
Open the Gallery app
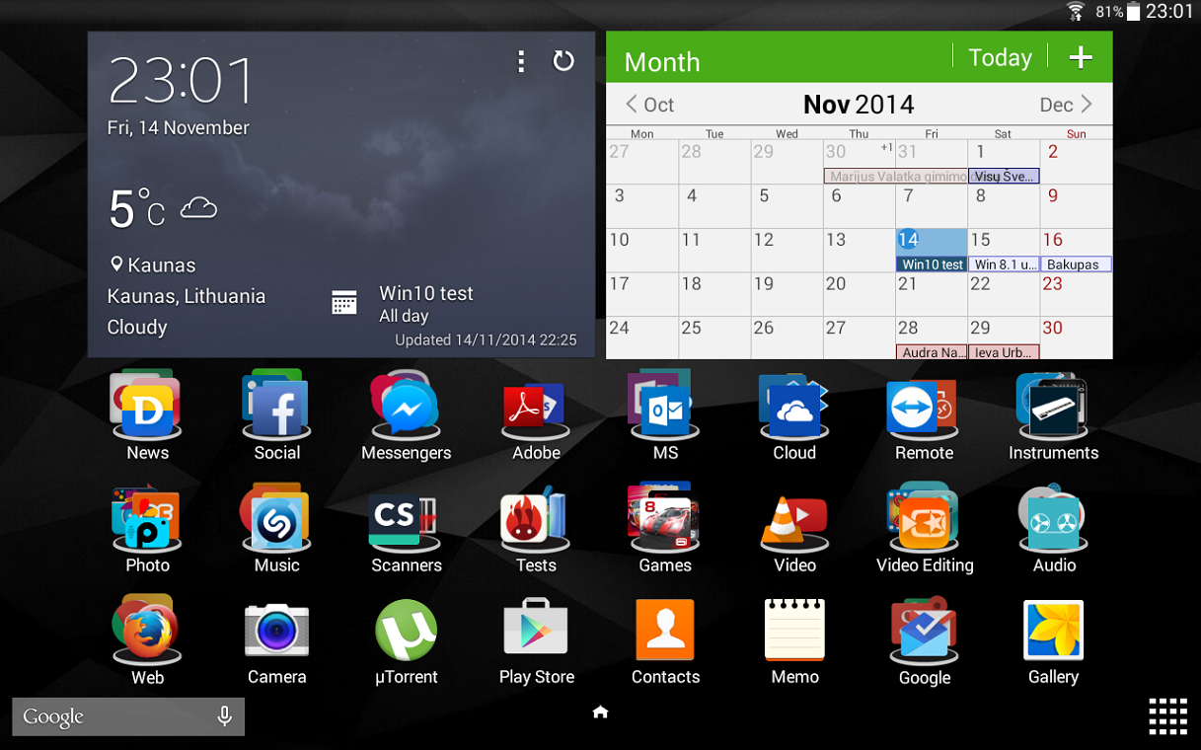[x=1053, y=632]
